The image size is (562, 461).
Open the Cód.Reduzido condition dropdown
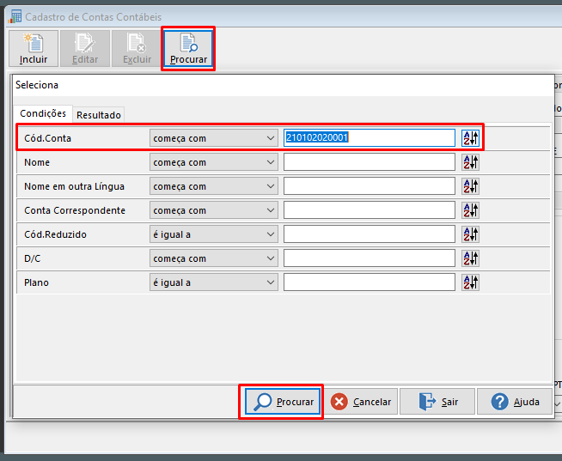214,234
